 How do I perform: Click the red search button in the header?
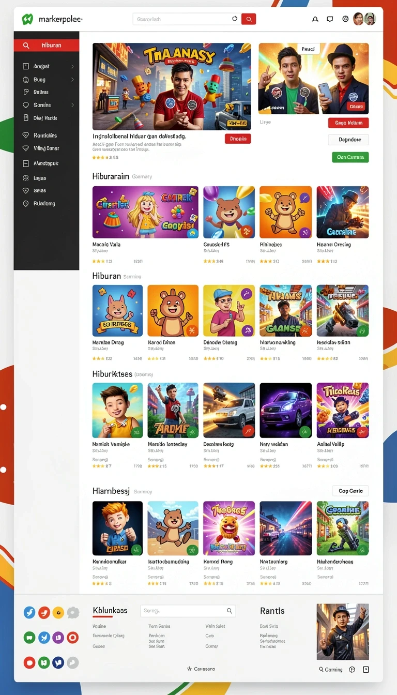249,19
